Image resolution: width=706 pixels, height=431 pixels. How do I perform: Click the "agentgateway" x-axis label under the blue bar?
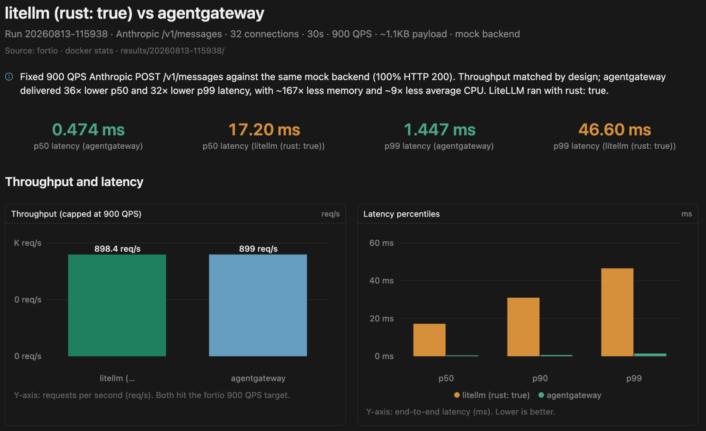coord(258,378)
